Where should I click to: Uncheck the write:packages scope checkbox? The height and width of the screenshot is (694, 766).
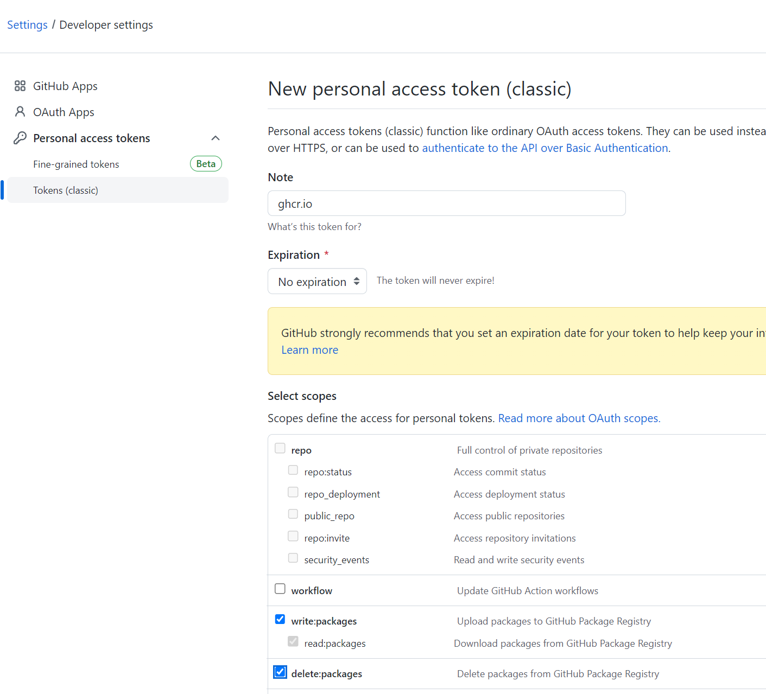click(280, 619)
